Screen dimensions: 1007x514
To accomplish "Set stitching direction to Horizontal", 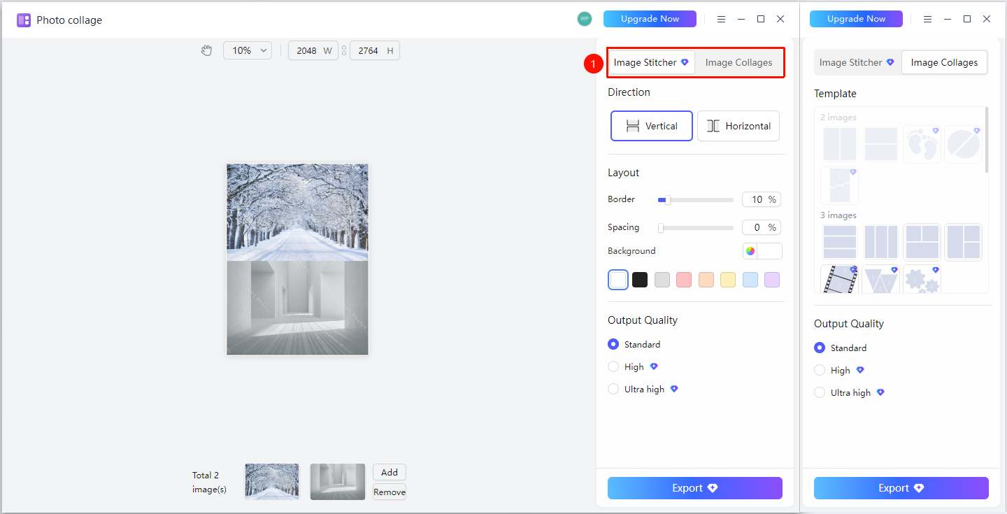I will coord(738,126).
